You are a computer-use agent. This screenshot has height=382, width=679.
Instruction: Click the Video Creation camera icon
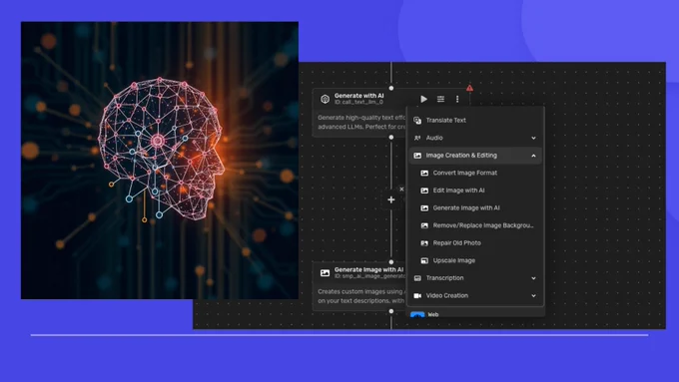coord(417,295)
